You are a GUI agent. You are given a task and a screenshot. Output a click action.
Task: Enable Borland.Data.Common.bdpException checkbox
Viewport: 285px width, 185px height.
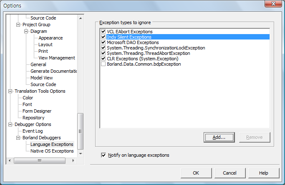[103, 64]
